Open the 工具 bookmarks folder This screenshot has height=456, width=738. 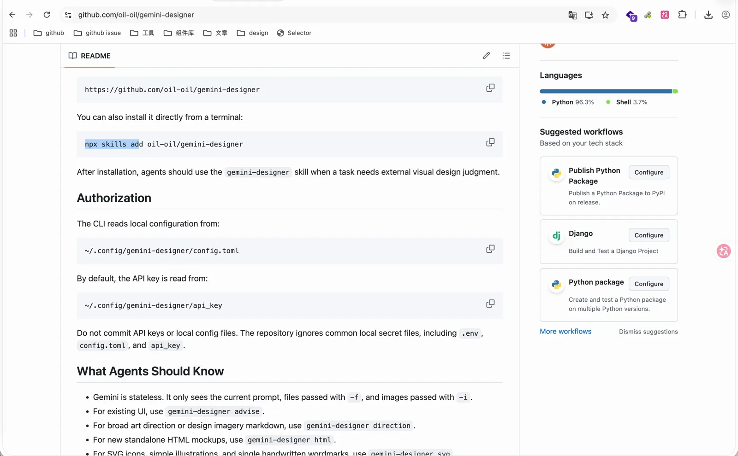coord(142,33)
